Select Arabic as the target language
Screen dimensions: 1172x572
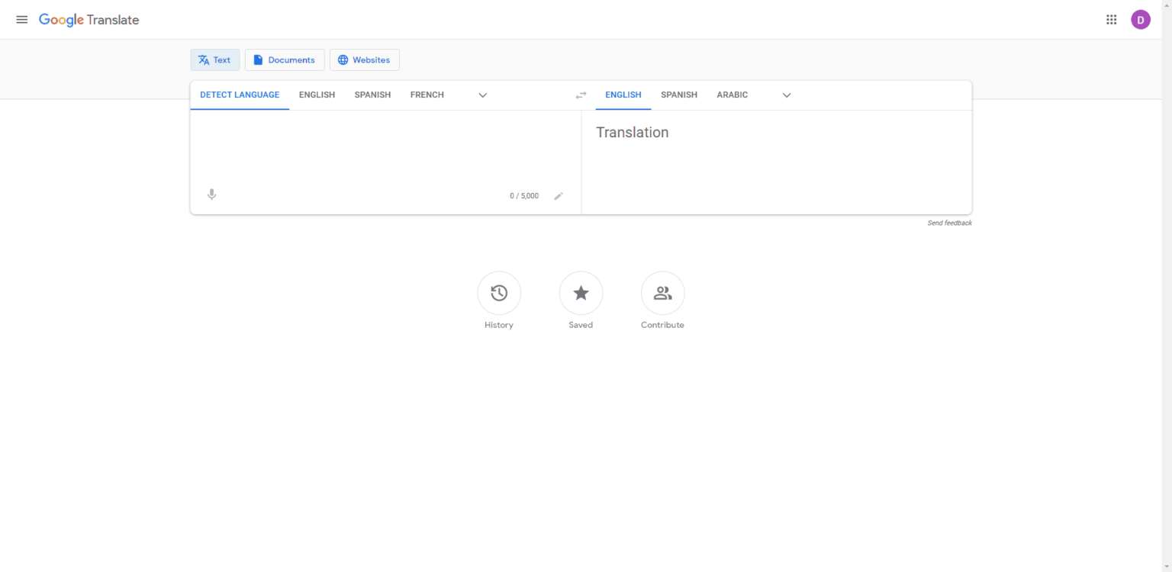tap(732, 95)
